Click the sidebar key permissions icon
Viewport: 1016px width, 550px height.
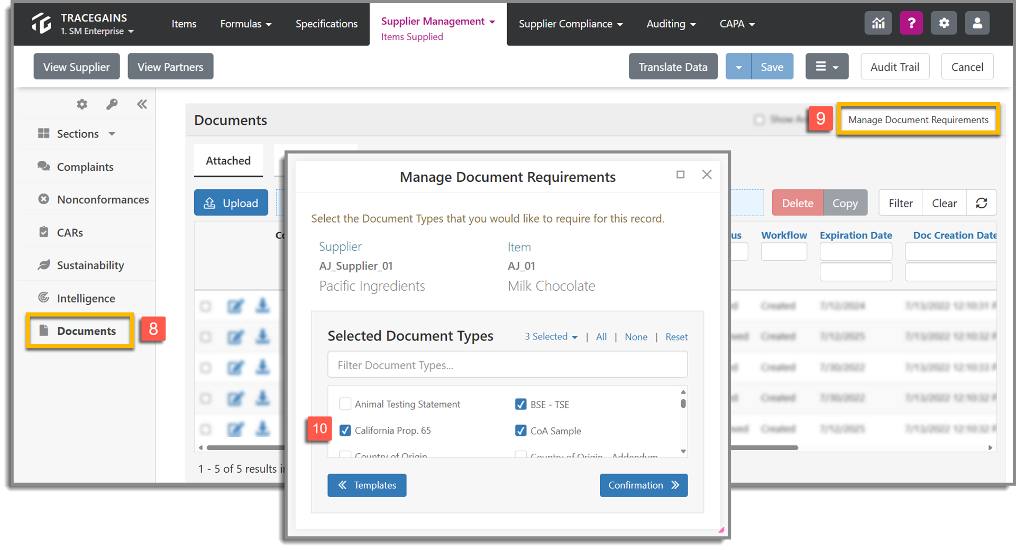pos(112,104)
